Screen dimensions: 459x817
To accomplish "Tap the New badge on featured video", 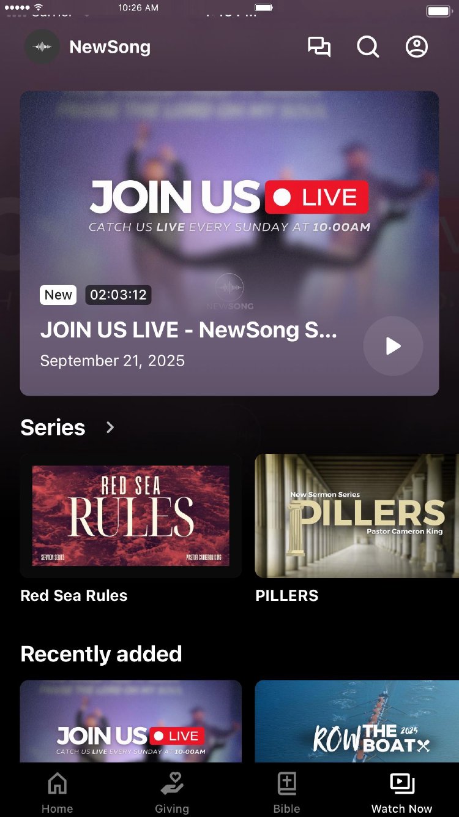I will (x=58, y=295).
